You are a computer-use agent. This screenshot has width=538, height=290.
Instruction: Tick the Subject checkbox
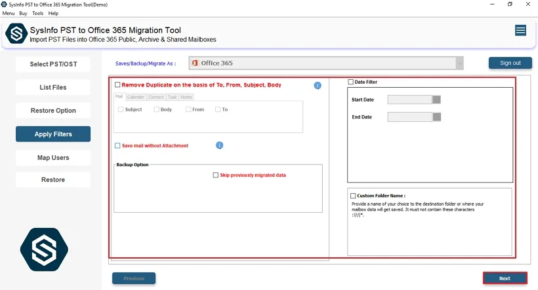(x=121, y=109)
